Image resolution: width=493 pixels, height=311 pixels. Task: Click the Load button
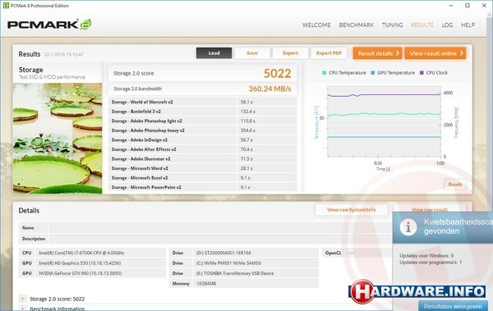(214, 53)
